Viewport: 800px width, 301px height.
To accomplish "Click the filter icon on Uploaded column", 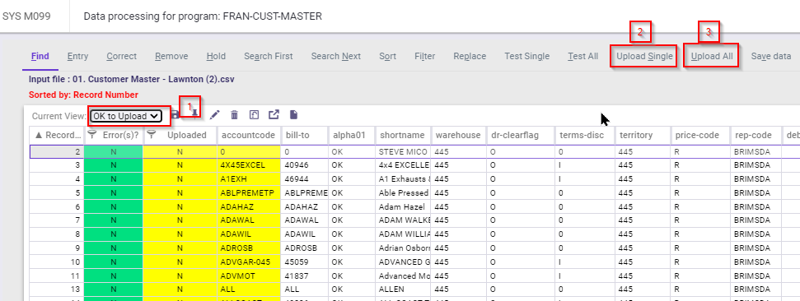I will point(151,134).
